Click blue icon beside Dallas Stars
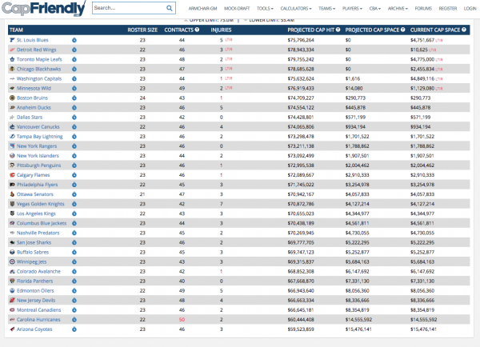 click(x=74, y=116)
